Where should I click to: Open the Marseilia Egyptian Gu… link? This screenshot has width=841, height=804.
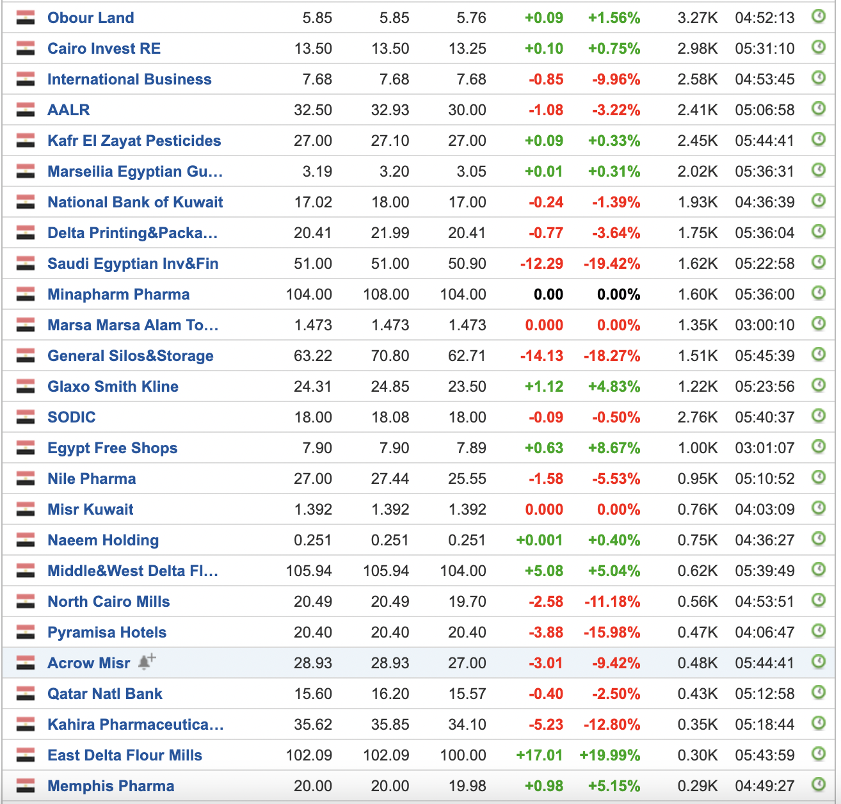135,172
